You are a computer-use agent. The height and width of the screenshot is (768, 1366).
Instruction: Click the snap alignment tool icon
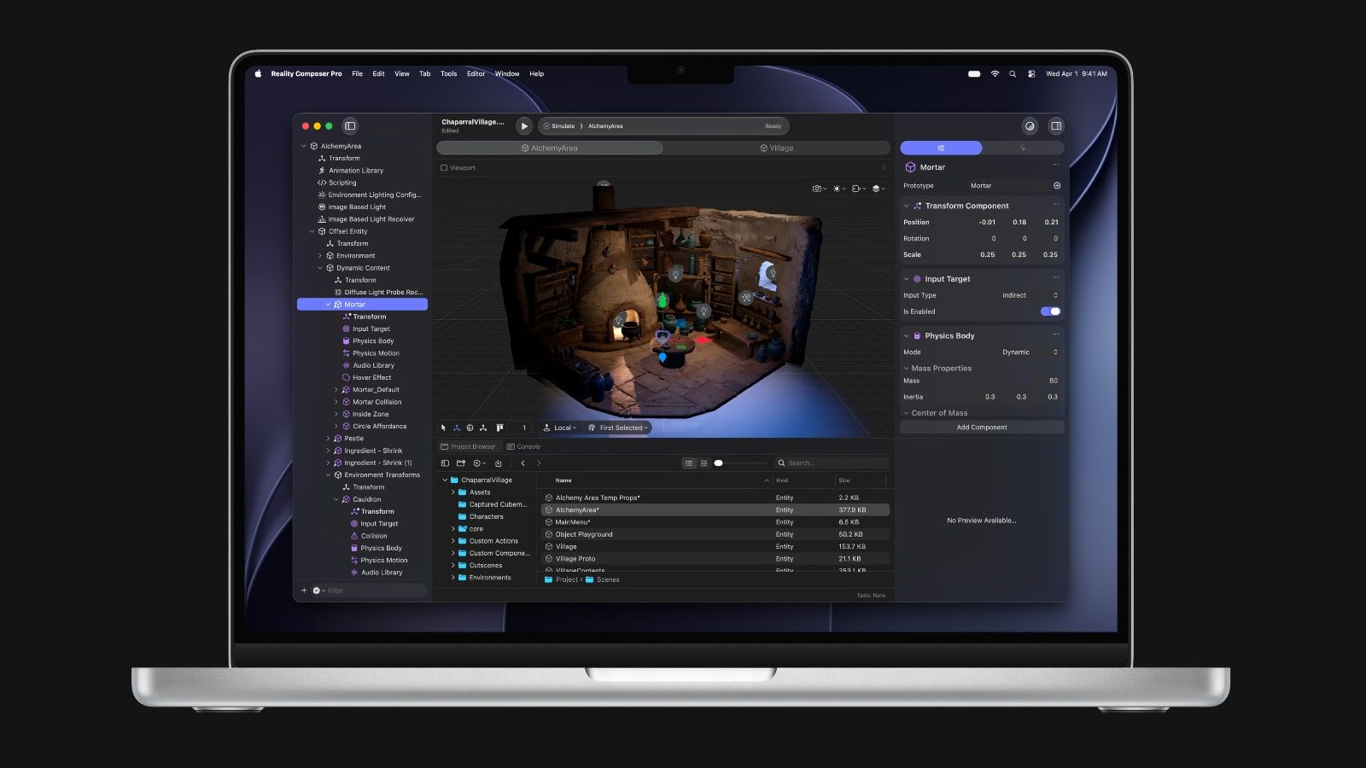(499, 428)
